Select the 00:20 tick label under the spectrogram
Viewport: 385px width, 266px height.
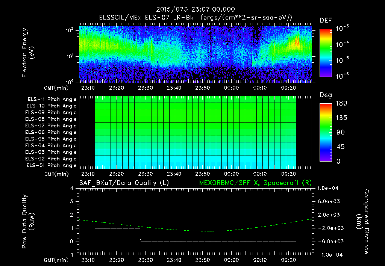click(288, 88)
